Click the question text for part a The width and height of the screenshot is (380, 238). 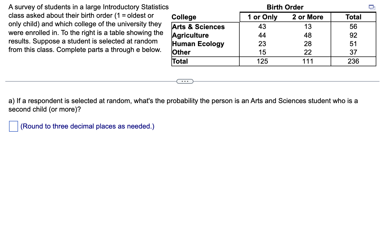click(183, 105)
